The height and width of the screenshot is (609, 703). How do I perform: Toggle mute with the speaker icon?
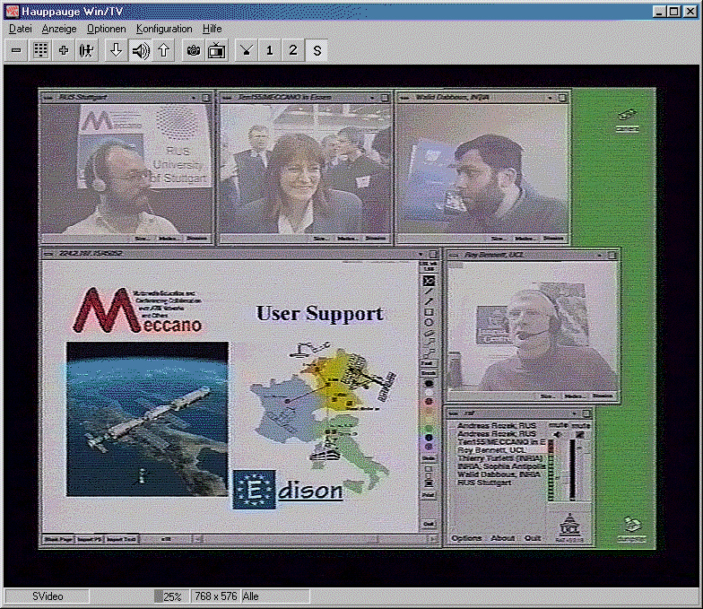[140, 50]
